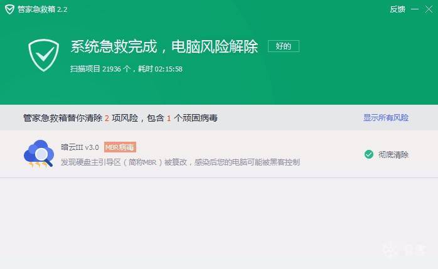Click the green 彻底清除 checkmark icon
The height and width of the screenshot is (269, 438).
369,154
